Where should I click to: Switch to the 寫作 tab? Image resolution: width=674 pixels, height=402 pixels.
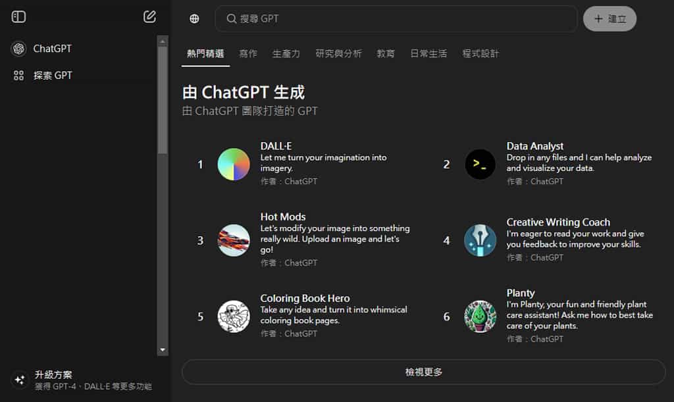pos(248,54)
